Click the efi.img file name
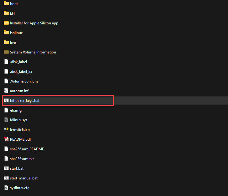The height and width of the screenshot is (196, 228). point(16,110)
